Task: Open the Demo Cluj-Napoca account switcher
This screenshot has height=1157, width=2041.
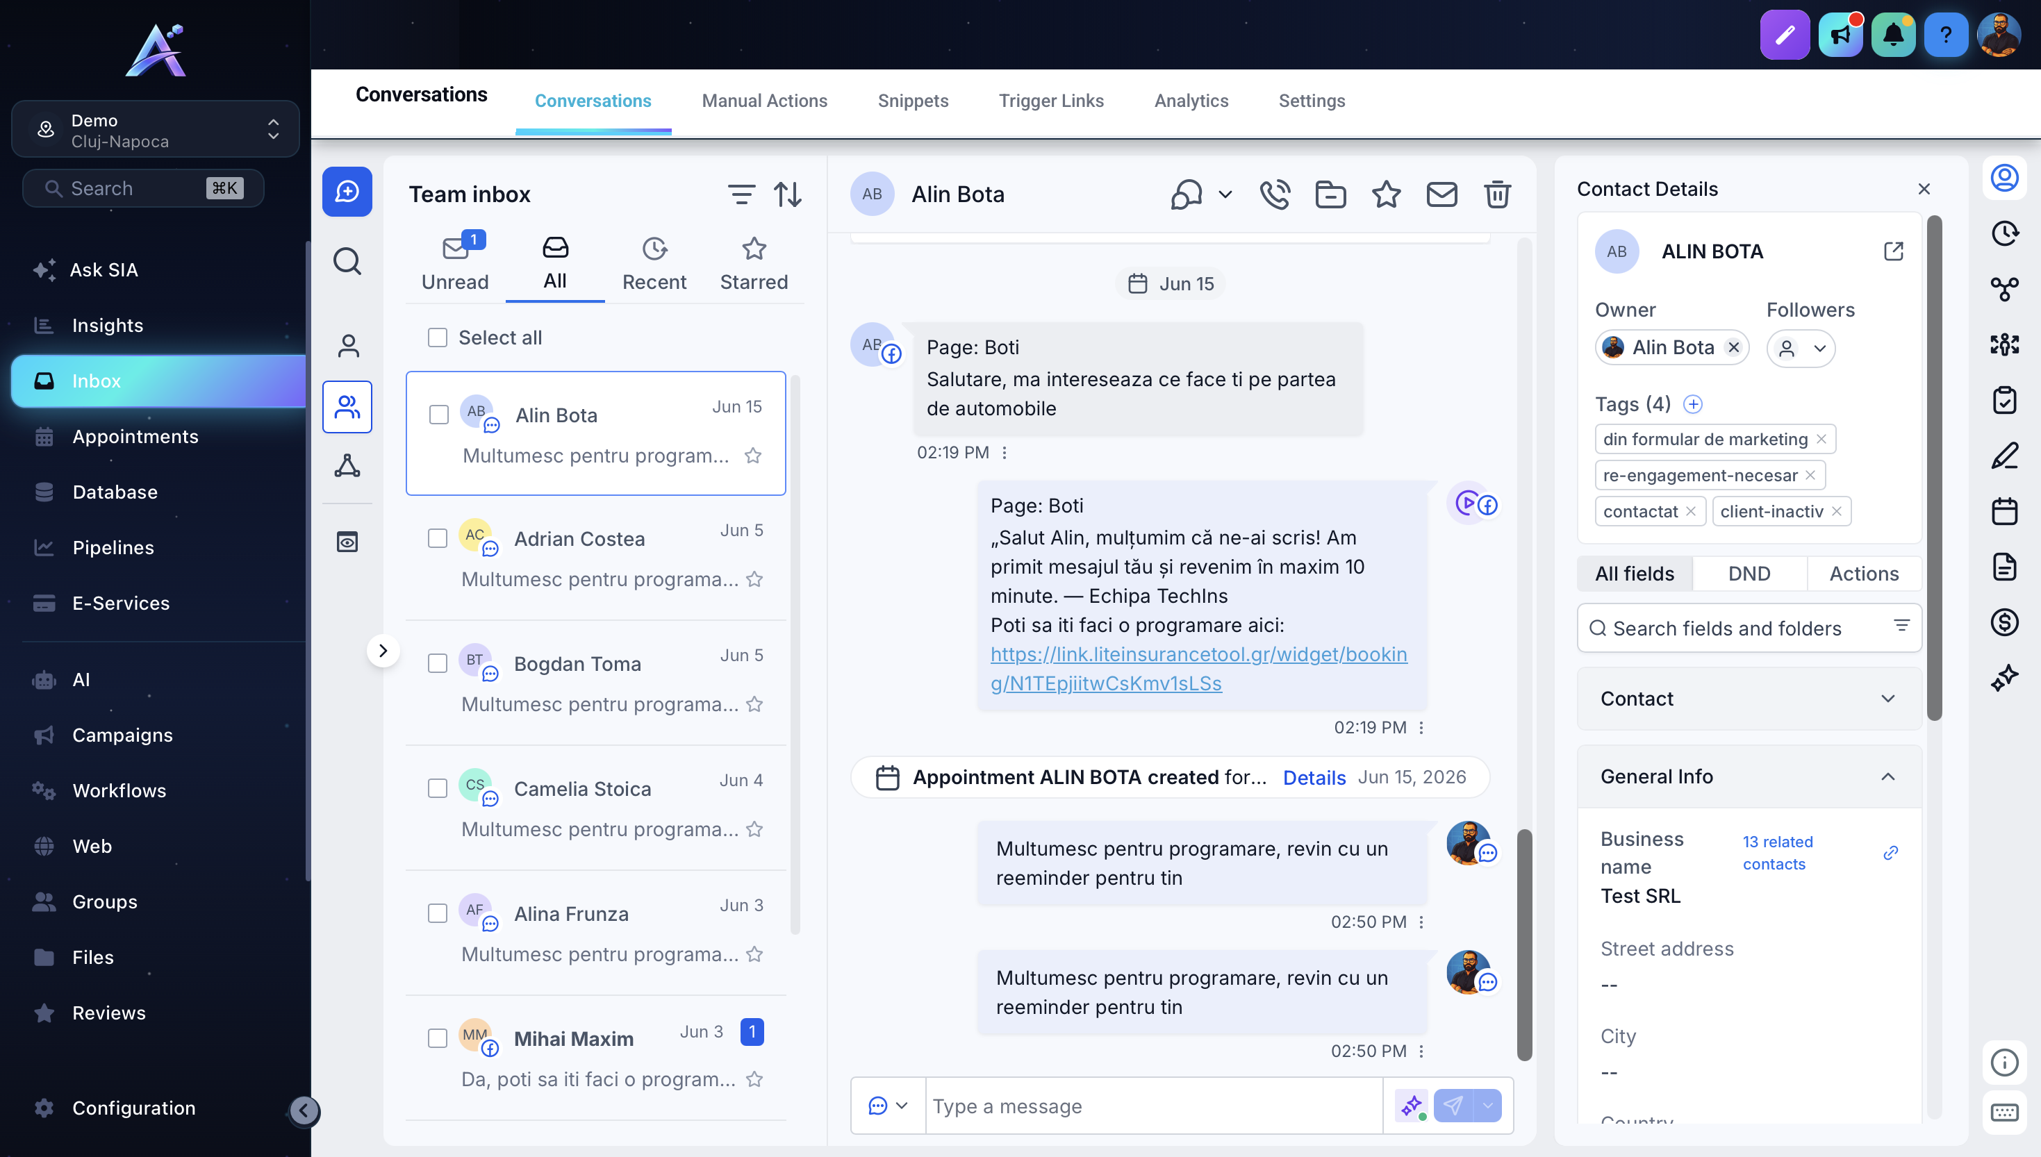Action: point(155,130)
